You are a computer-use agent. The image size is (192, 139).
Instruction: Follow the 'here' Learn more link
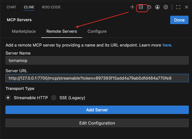click(x=167, y=45)
